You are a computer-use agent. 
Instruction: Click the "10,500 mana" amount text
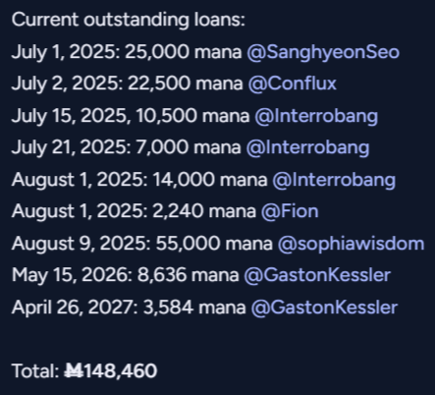192,116
